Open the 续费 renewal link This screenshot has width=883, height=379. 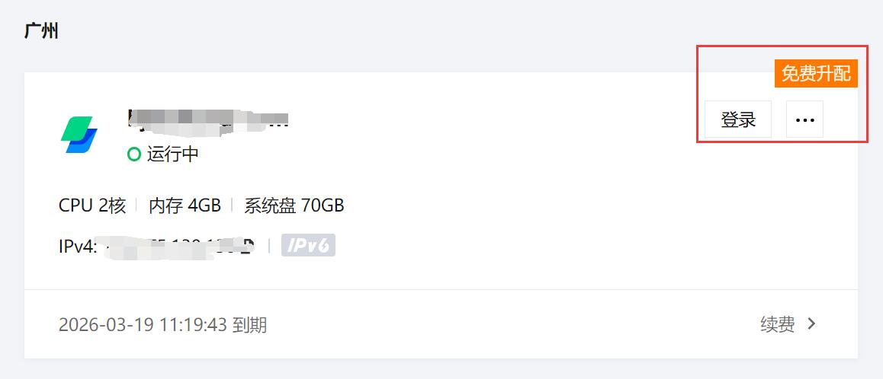[x=778, y=324]
